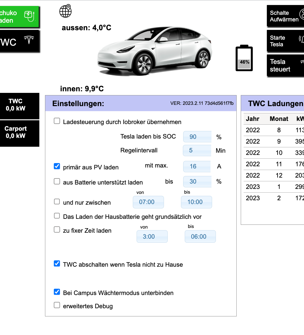The width and height of the screenshot is (304, 335).
Task: Select the 2023 month 1 row
Action: 274,187
